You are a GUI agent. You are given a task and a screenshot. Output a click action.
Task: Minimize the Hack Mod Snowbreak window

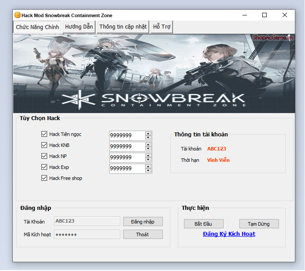pyautogui.click(x=245, y=15)
